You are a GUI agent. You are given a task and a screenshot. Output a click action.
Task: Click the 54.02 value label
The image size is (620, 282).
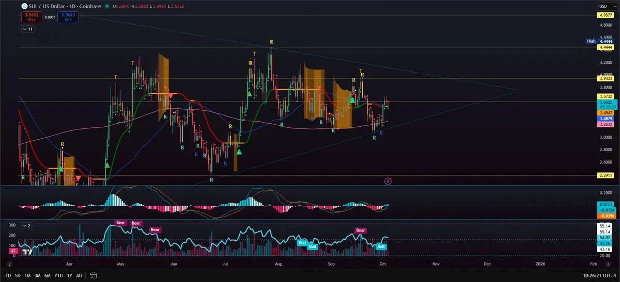(605, 238)
